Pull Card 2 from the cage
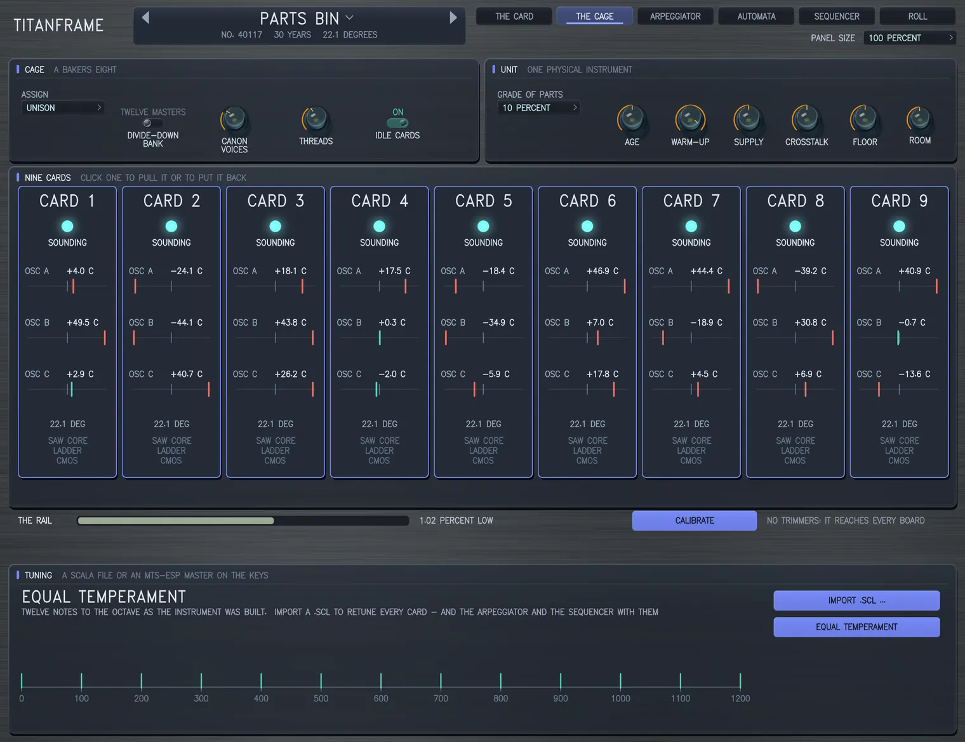The width and height of the screenshot is (965, 742). (x=171, y=332)
